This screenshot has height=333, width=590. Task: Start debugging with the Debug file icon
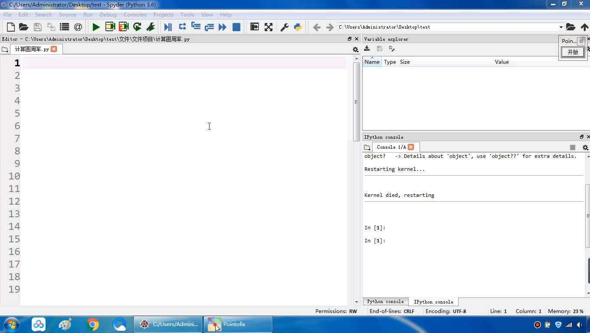[x=168, y=27]
